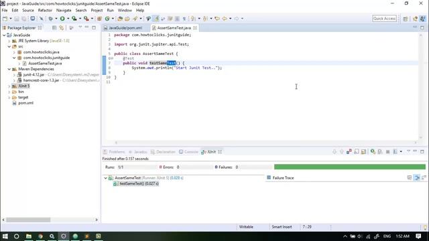Click the New Java Package icon

point(99,19)
